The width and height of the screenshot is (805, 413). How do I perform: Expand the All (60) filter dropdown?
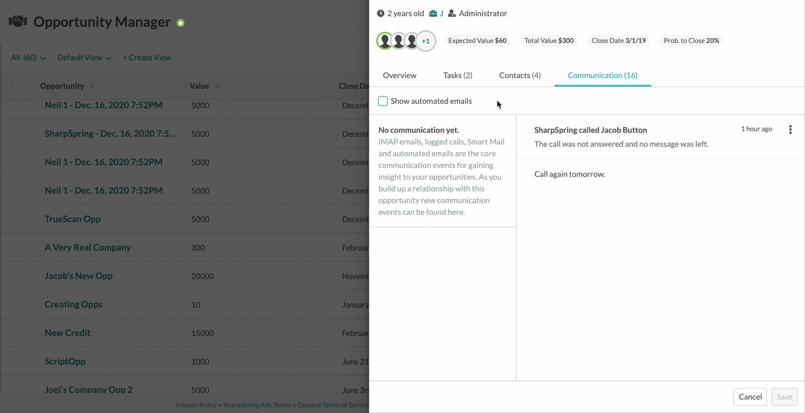tap(29, 57)
